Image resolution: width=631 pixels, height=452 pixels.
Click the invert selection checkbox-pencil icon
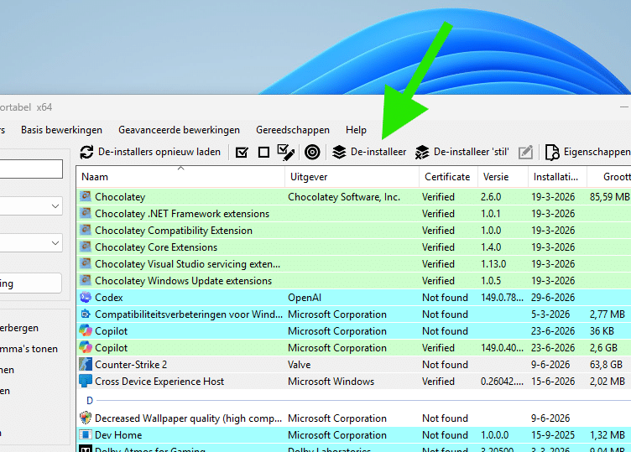click(286, 152)
